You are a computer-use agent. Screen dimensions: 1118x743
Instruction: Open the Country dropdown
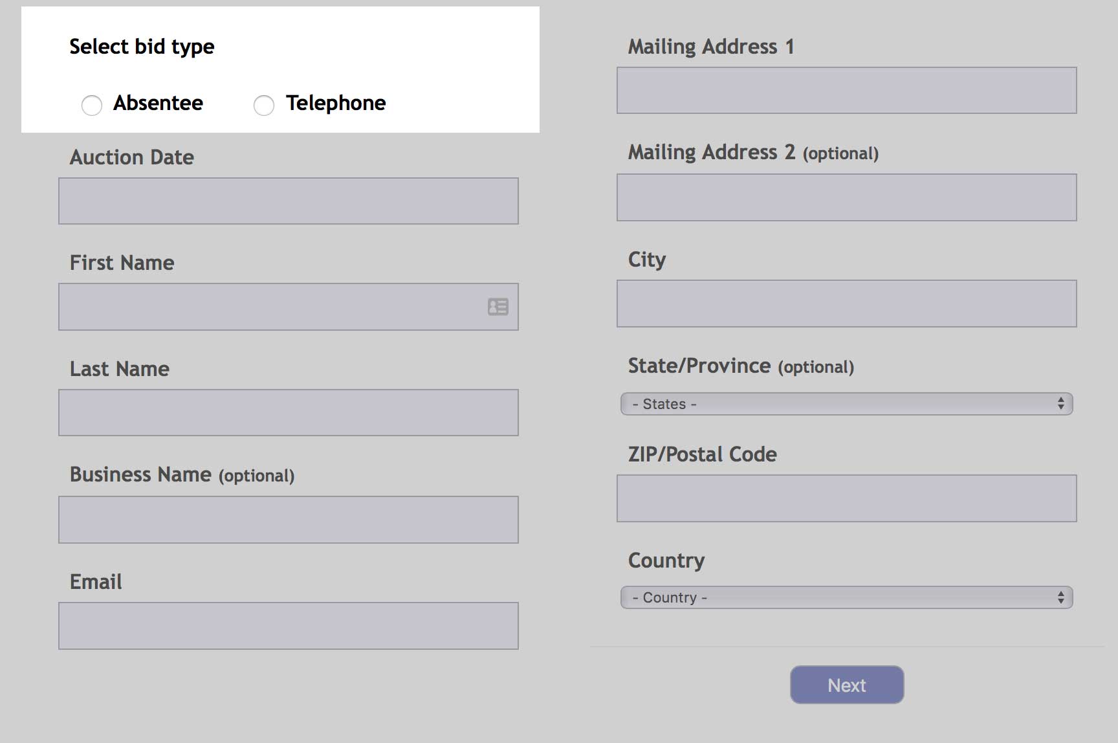(846, 597)
